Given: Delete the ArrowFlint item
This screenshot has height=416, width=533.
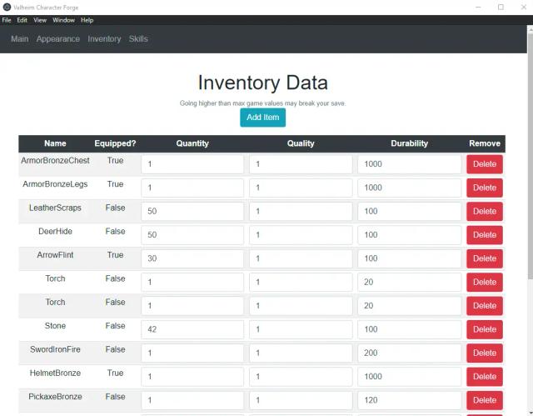Looking at the screenshot, I should pyautogui.click(x=485, y=258).
